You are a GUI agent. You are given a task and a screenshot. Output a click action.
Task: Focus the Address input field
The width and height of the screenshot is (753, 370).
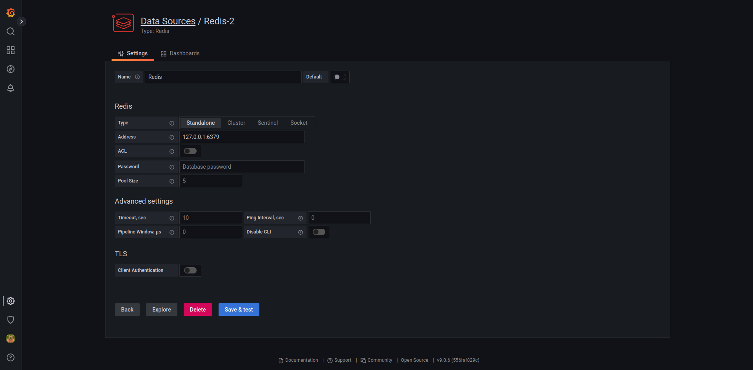click(242, 137)
